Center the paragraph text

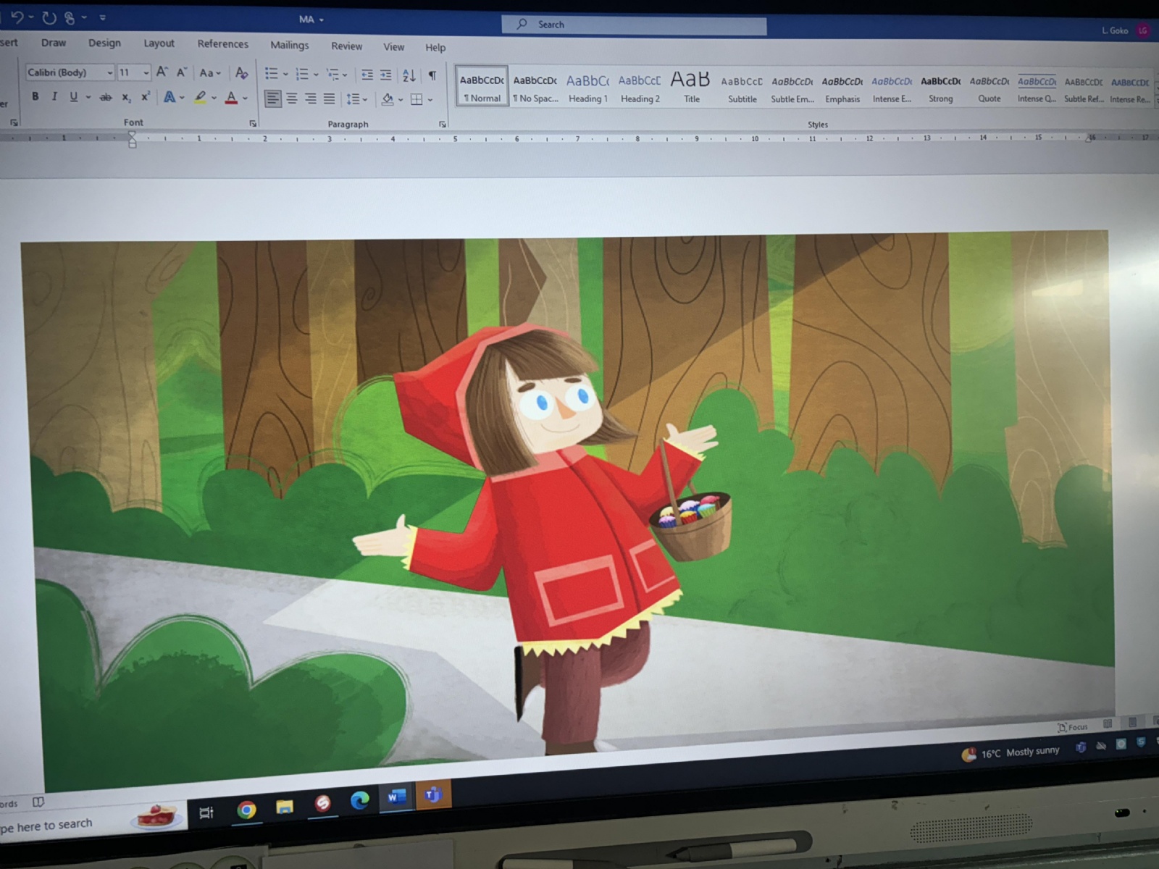(292, 98)
